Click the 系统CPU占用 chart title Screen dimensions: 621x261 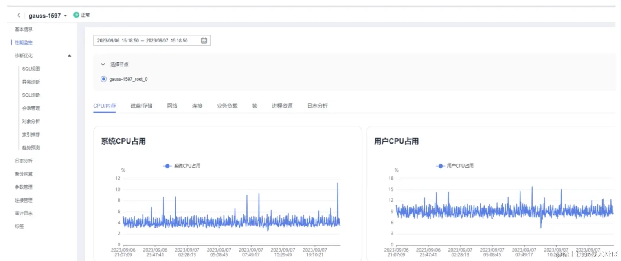tap(123, 141)
